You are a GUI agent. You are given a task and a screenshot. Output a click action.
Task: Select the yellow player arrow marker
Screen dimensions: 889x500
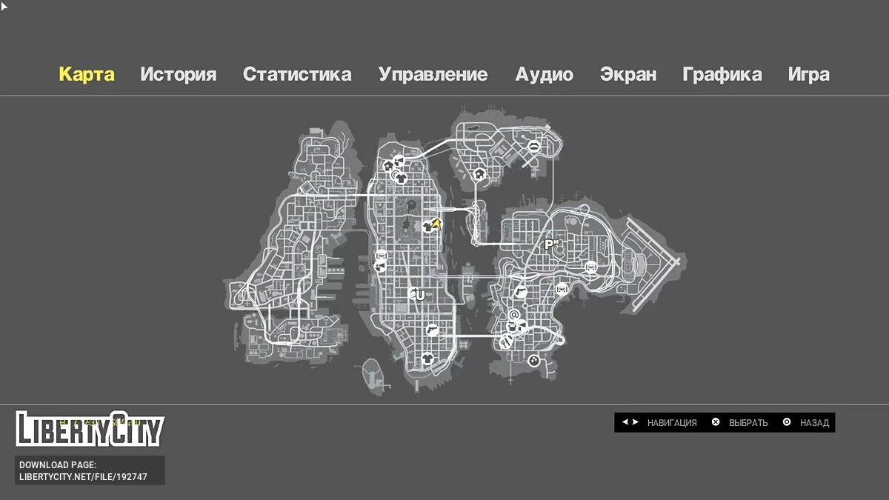(436, 224)
